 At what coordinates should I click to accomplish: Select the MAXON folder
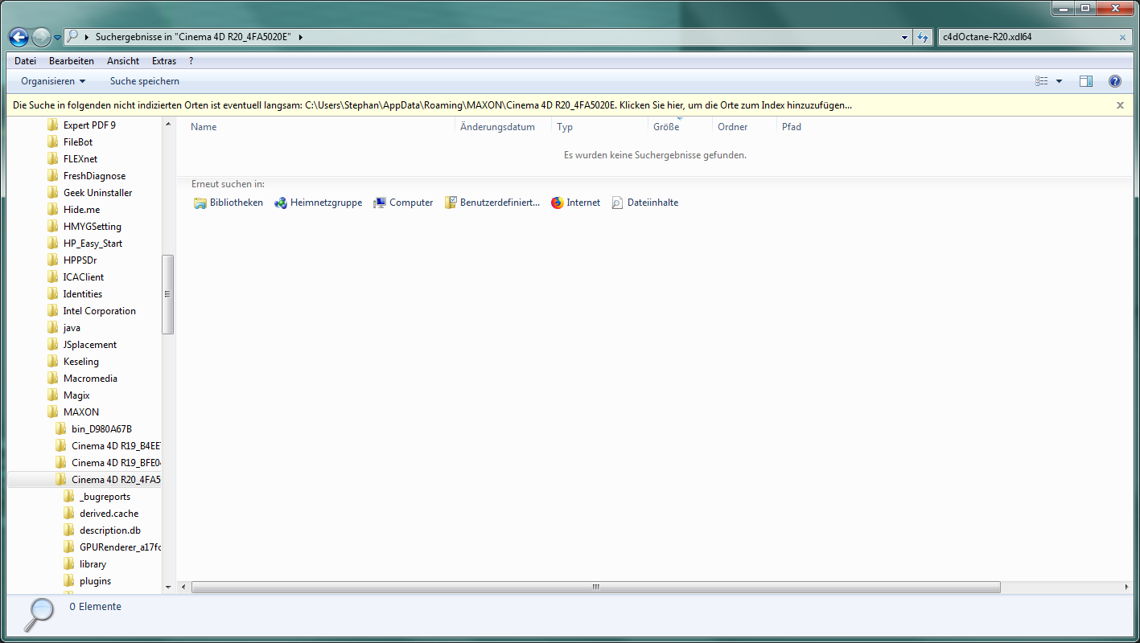point(81,412)
